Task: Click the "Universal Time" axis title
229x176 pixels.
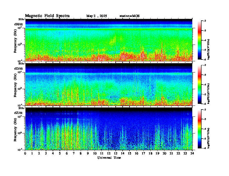Action: coord(109,158)
